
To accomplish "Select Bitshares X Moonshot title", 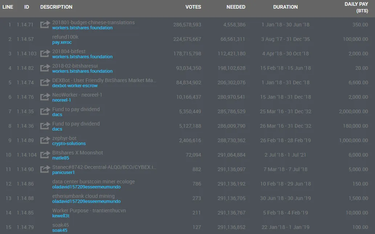I will click(77, 153).
